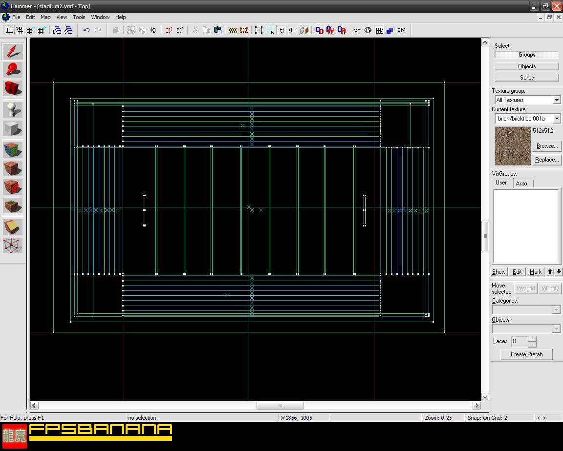This screenshot has width=563, height=451.
Task: Toggle the ignore groups 'ig' button
Action: point(153,30)
